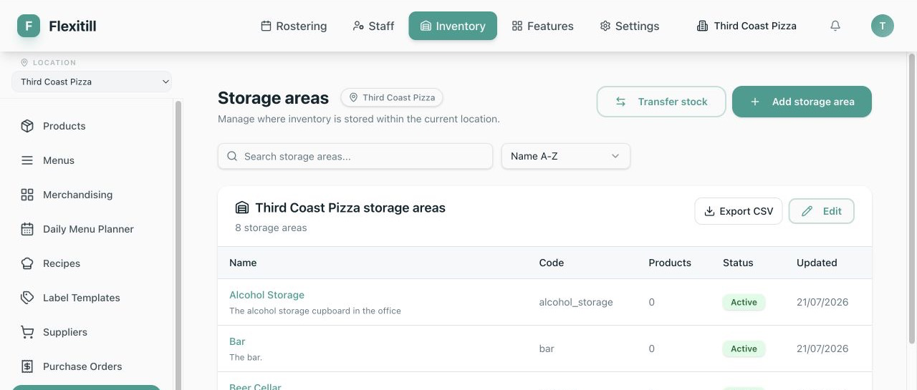Open the user avatar T menu
Viewport: 917px width, 390px height.
(883, 26)
